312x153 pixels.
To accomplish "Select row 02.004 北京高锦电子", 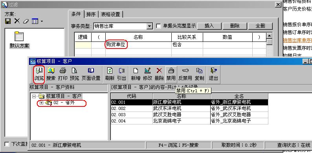I will [x=189, y=121].
